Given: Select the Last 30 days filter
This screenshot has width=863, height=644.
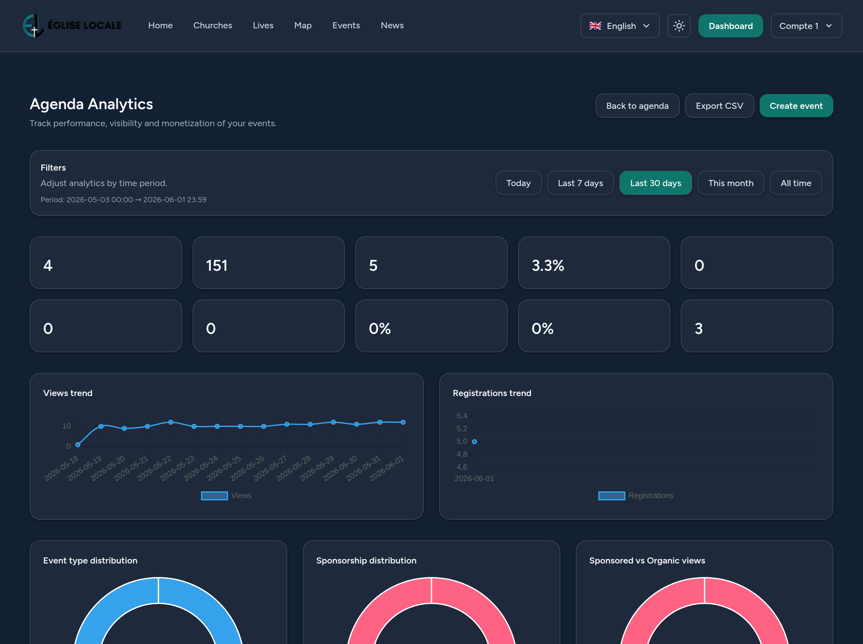Looking at the screenshot, I should click(x=656, y=183).
